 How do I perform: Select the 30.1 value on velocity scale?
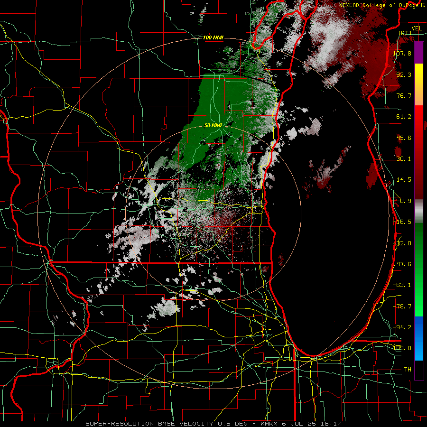(404, 158)
